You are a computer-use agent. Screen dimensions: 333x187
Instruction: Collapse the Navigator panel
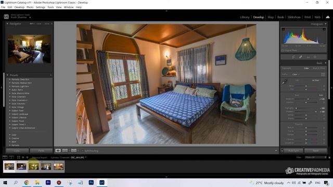(7, 24)
